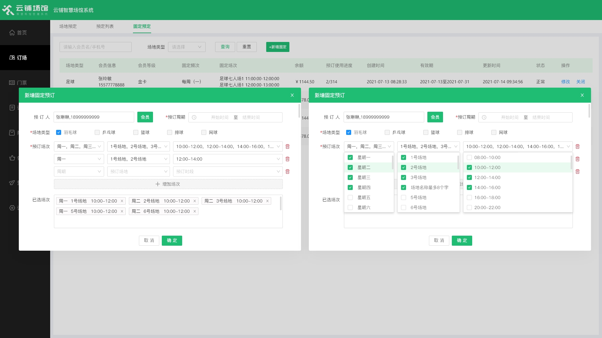Check the 08:00-10:00 time slot option
The height and width of the screenshot is (338, 602).
(469, 157)
